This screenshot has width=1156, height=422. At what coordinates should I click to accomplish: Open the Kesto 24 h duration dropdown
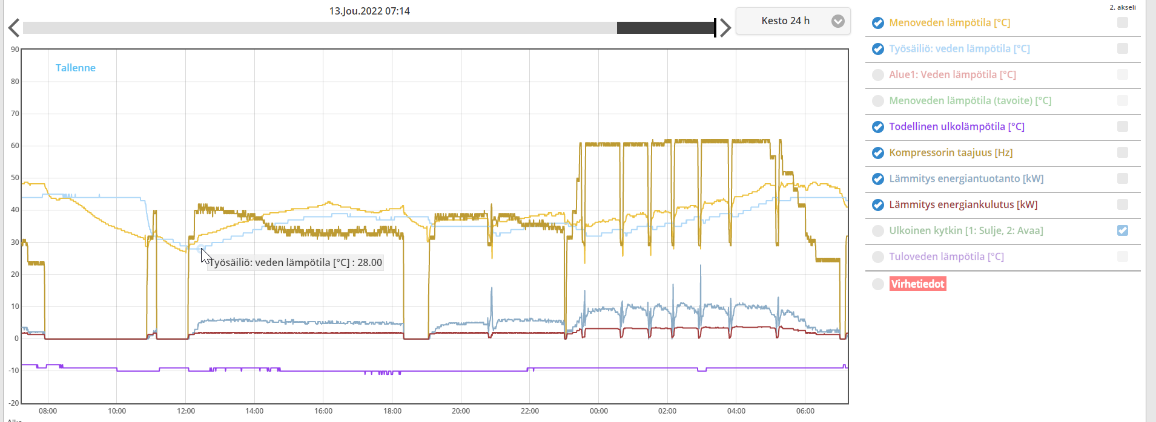[785, 21]
